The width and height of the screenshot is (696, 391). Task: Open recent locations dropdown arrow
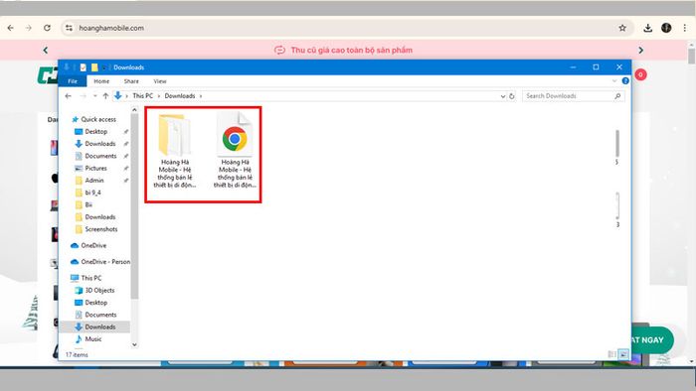pyautogui.click(x=94, y=96)
